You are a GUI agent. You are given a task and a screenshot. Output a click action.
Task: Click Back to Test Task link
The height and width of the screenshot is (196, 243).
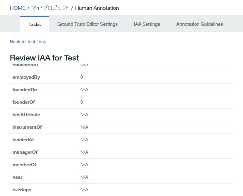point(28,42)
